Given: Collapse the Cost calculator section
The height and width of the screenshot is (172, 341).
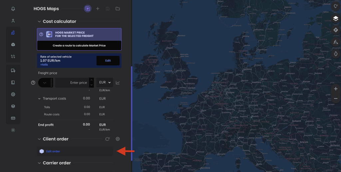Looking at the screenshot, I should pyautogui.click(x=39, y=22).
